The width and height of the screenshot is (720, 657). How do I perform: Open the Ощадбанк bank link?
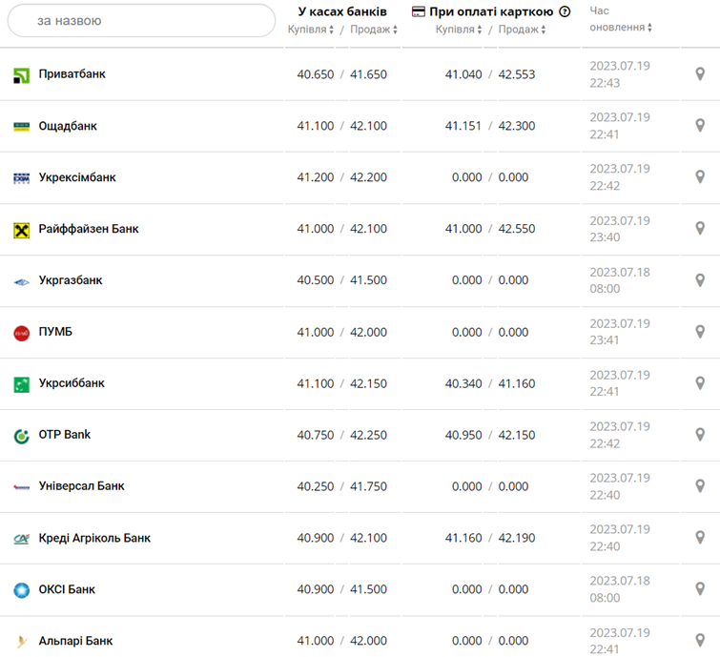68,126
